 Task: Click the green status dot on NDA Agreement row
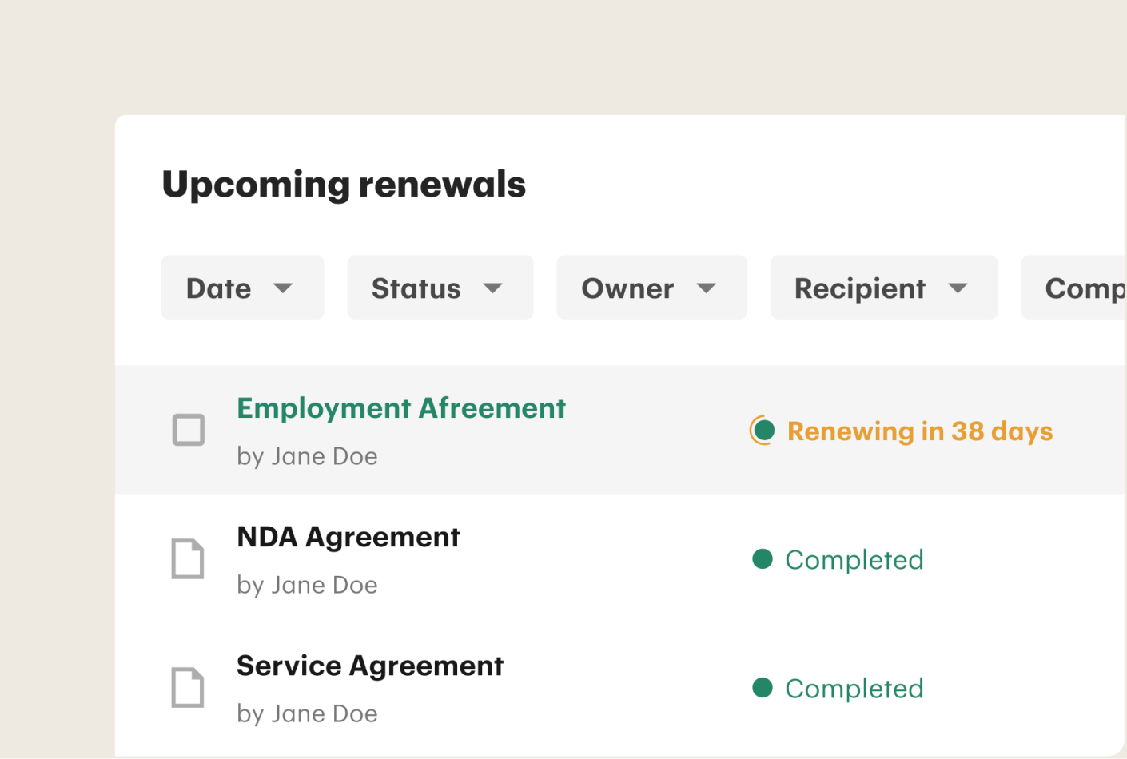762,560
